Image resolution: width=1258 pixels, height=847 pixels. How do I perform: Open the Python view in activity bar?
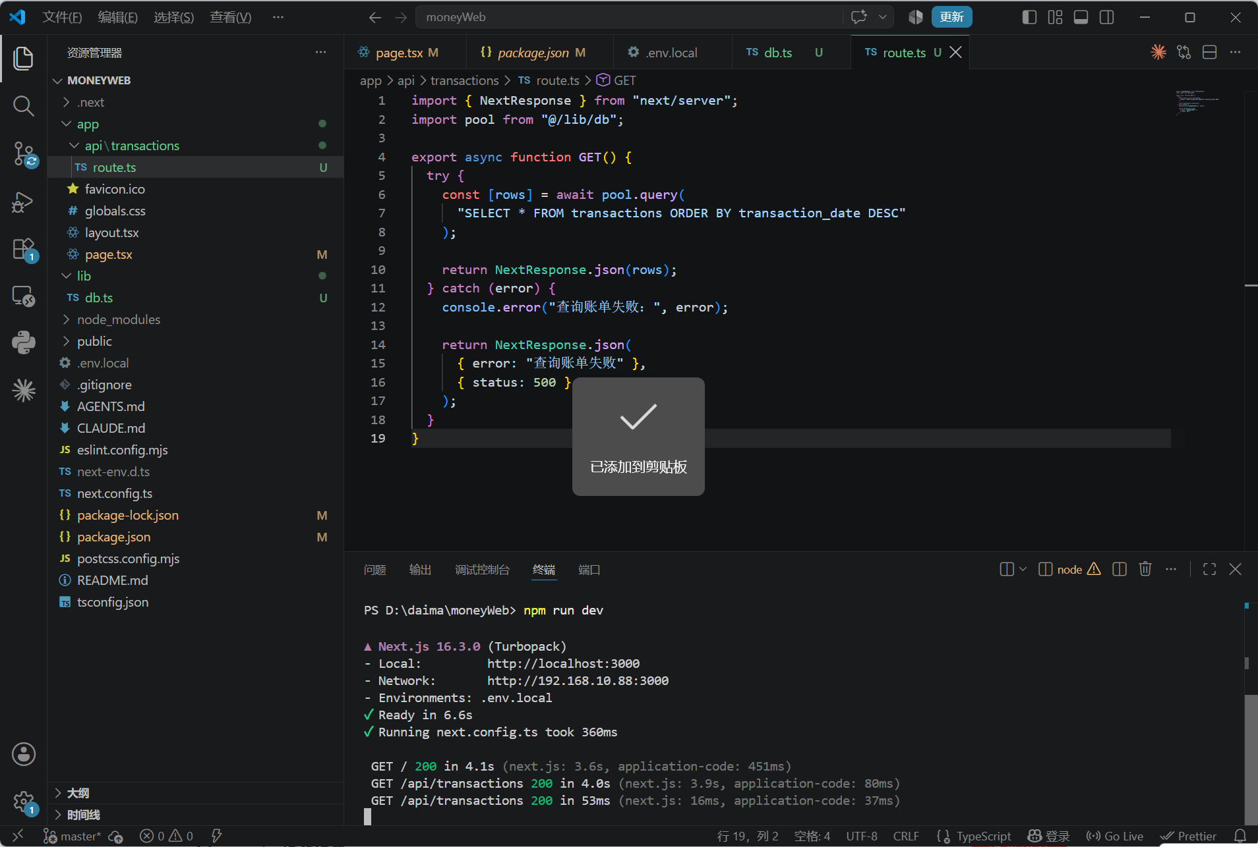24,342
